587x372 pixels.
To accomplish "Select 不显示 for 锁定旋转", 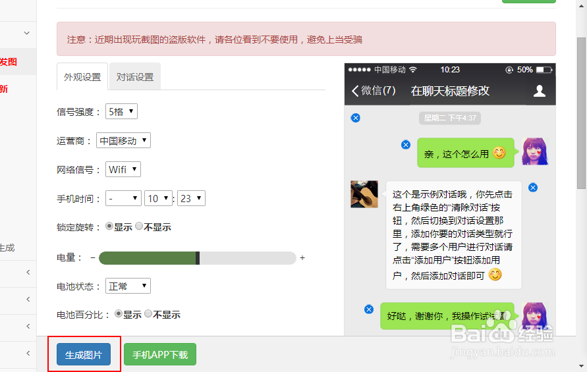I will click(x=139, y=226).
